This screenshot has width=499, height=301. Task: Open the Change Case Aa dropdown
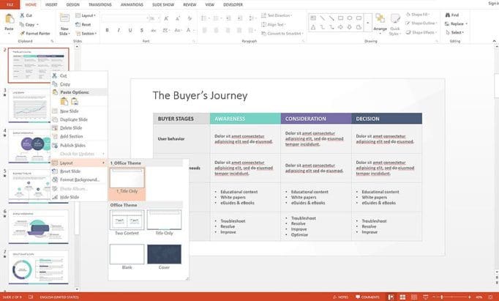tap(179, 30)
